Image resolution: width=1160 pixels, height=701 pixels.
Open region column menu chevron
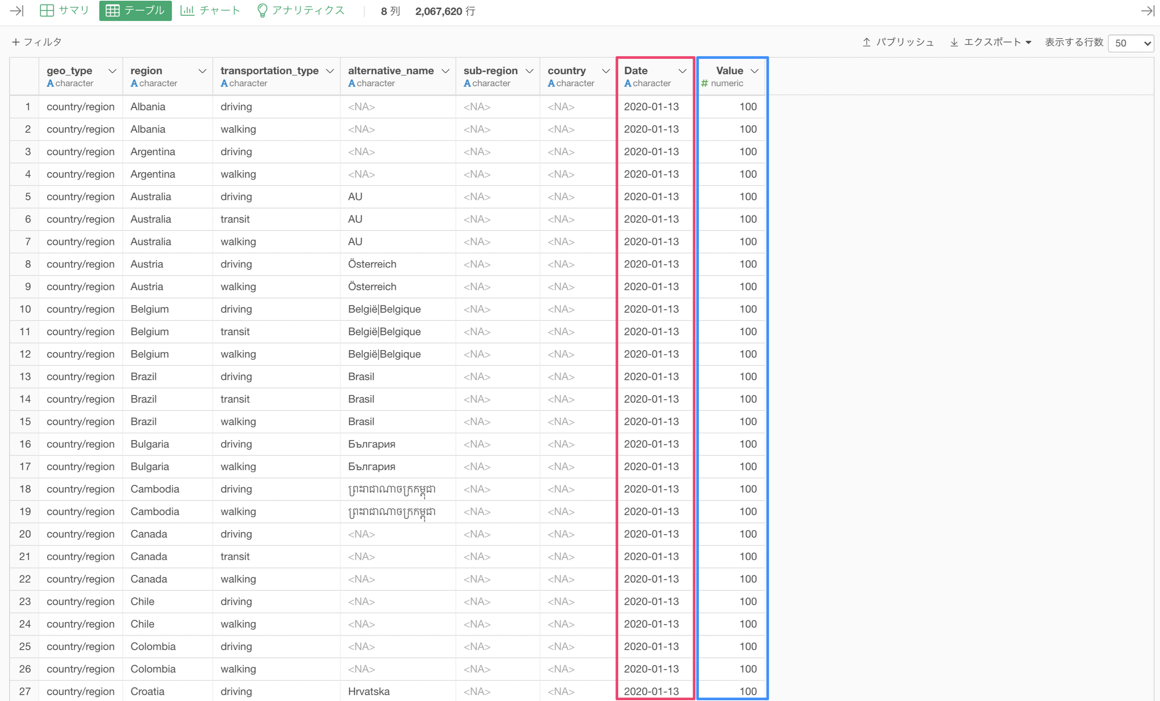click(x=202, y=71)
